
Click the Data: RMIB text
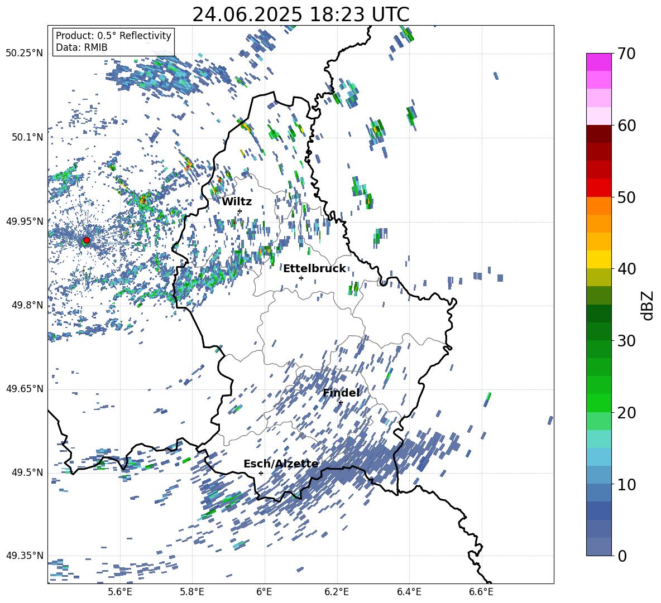(82, 47)
